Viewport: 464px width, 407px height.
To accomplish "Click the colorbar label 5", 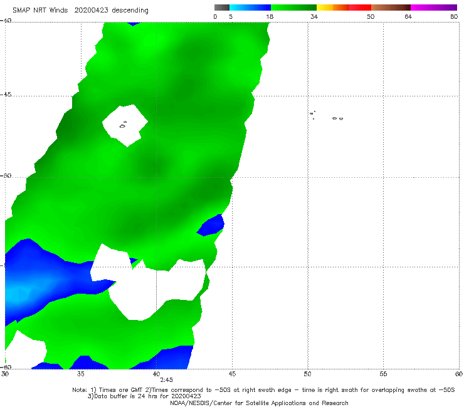I will pyautogui.click(x=231, y=16).
